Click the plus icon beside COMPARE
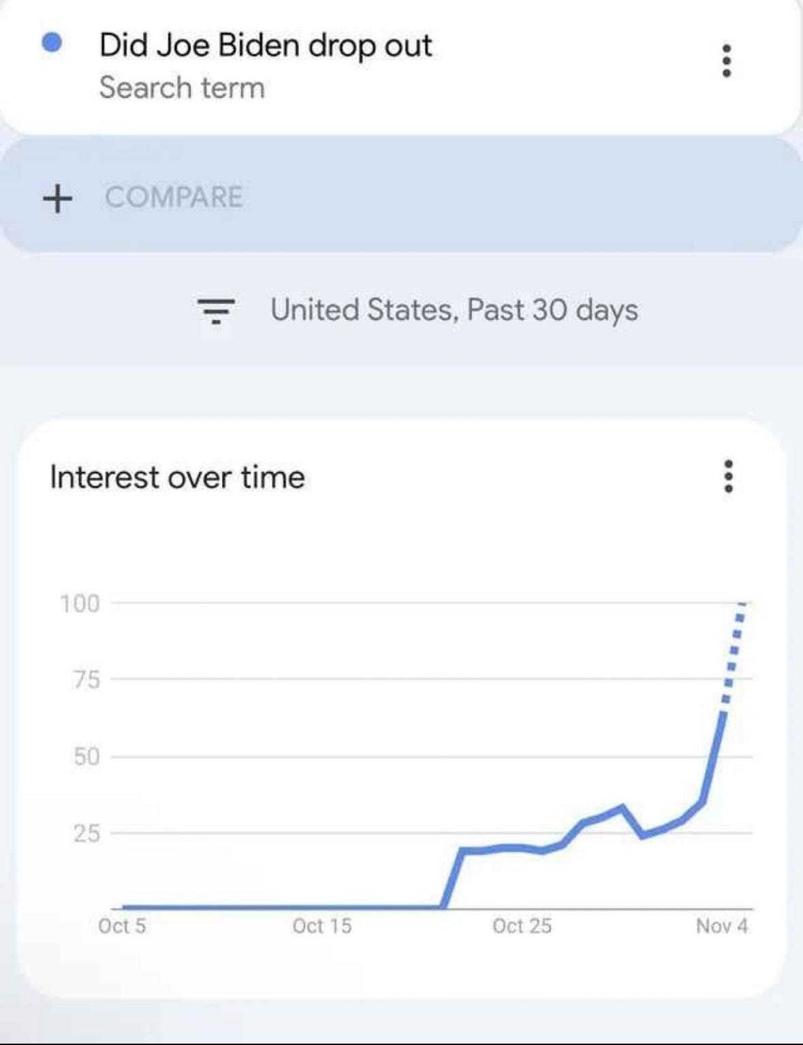The height and width of the screenshot is (1045, 803). click(57, 198)
